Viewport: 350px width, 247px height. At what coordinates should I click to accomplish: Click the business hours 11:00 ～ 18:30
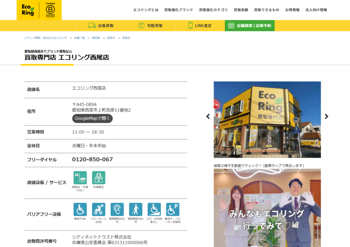(x=88, y=132)
